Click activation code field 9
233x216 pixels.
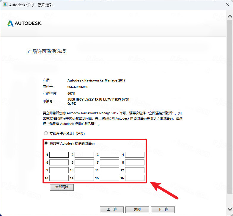(59, 170)
